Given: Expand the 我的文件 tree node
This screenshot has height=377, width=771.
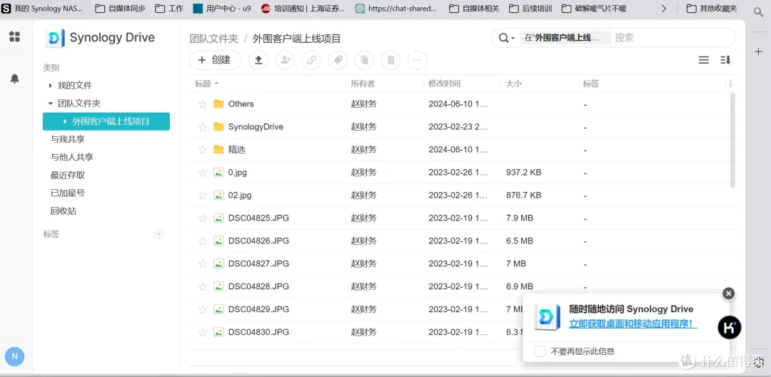Looking at the screenshot, I should point(50,86).
